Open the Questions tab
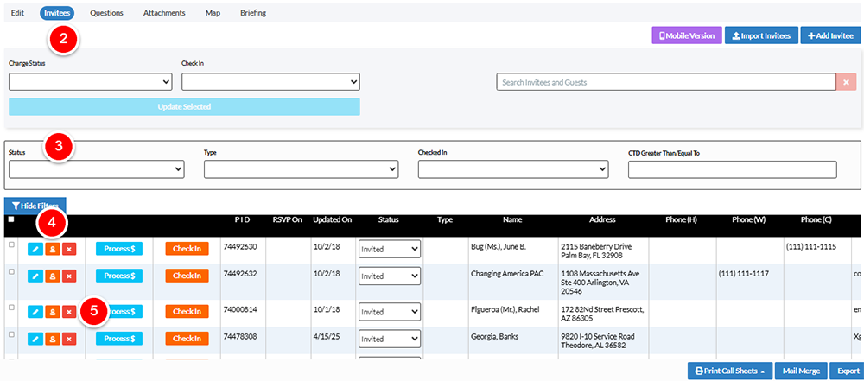The height and width of the screenshot is (381, 864). 106,13
